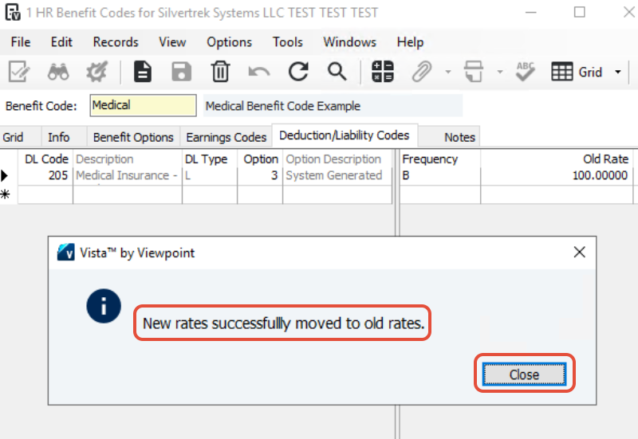Click the empty DL Code cell in new row
The width and height of the screenshot is (638, 439).
point(45,194)
